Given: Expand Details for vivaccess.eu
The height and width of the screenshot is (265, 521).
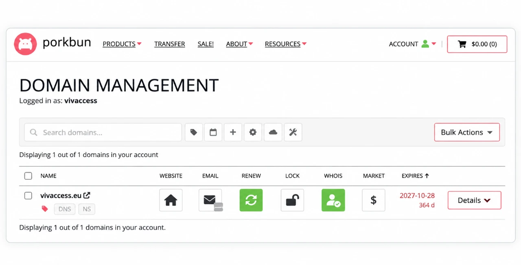Looking at the screenshot, I should [474, 200].
